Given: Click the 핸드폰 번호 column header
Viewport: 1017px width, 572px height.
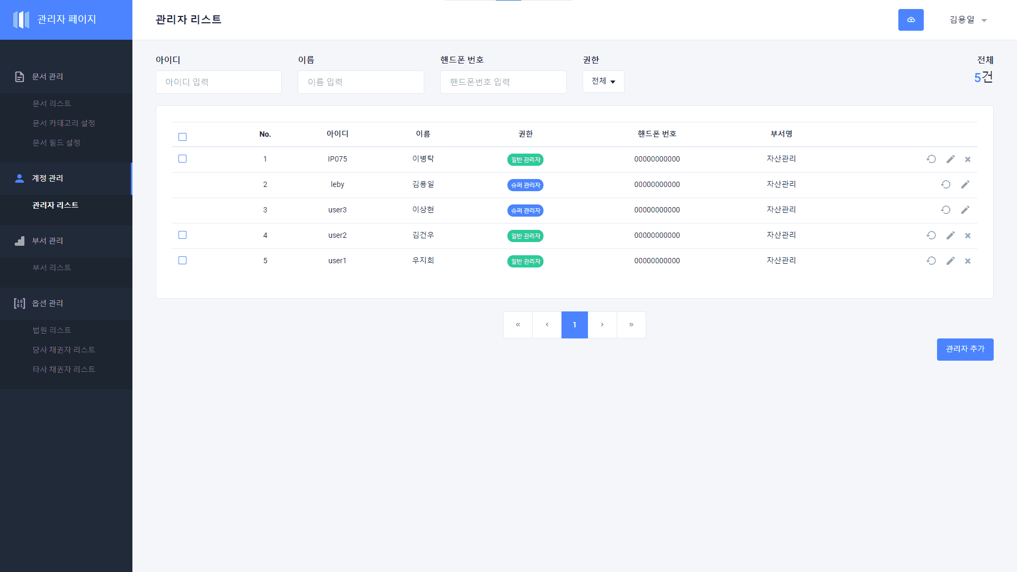Looking at the screenshot, I should 657,134.
